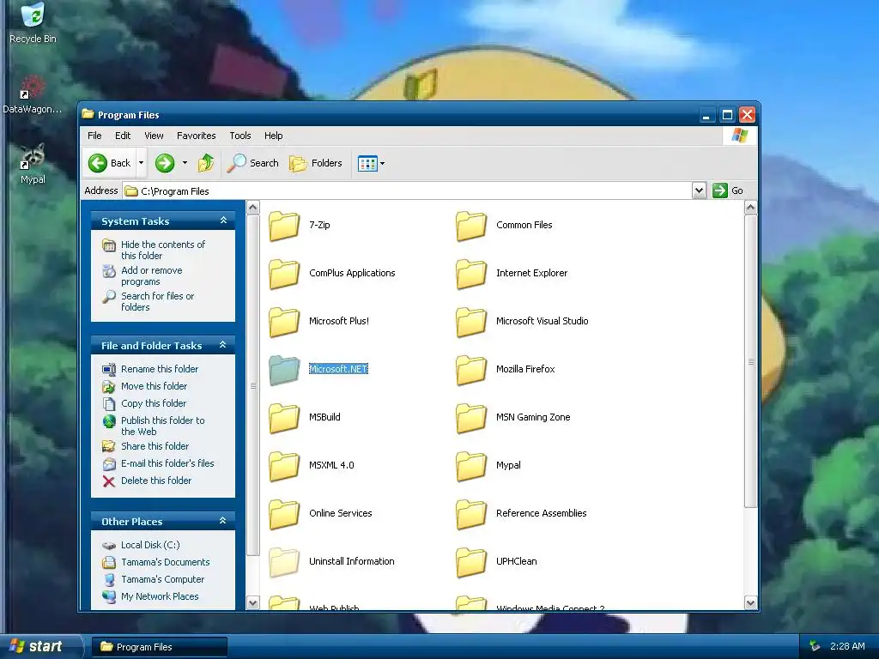The width and height of the screenshot is (879, 659).
Task: Open My Network Places link
Action: pyautogui.click(x=160, y=597)
